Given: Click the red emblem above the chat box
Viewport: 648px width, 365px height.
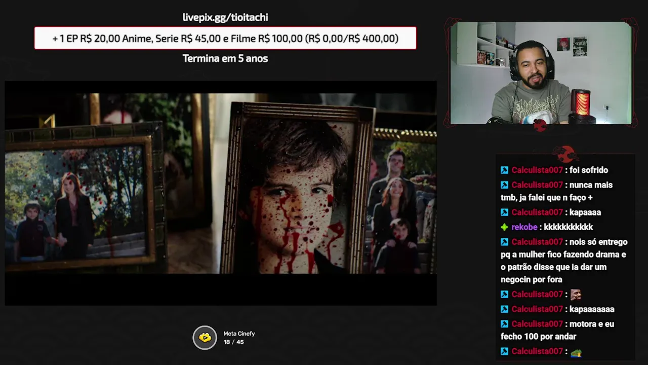Looking at the screenshot, I should [x=565, y=154].
